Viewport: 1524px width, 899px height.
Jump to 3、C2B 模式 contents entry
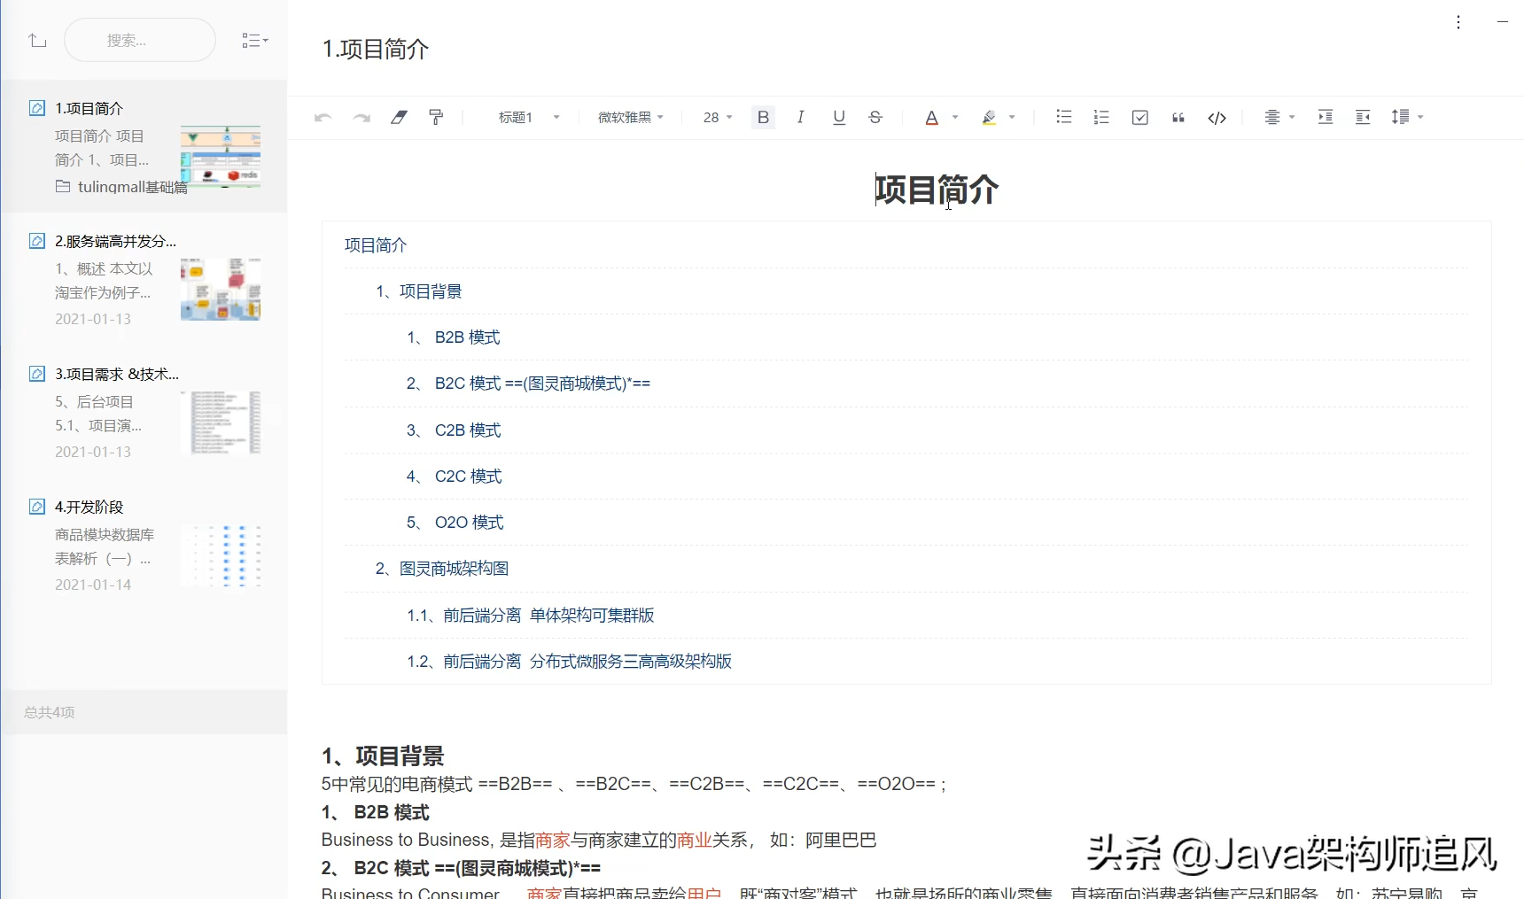click(x=454, y=430)
